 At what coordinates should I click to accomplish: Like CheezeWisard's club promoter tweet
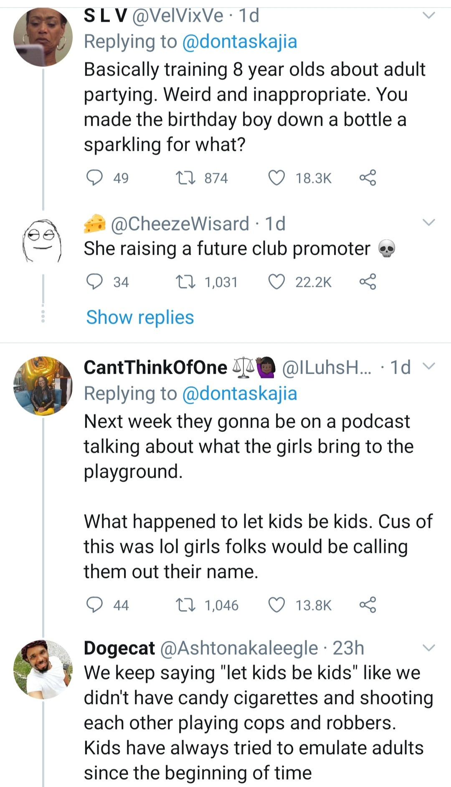[x=276, y=282]
